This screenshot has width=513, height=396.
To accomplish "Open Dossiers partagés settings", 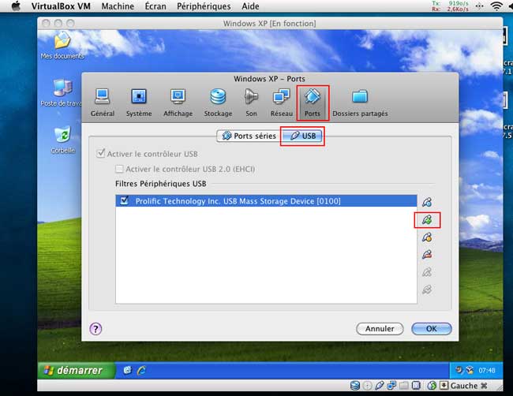I will click(x=360, y=103).
